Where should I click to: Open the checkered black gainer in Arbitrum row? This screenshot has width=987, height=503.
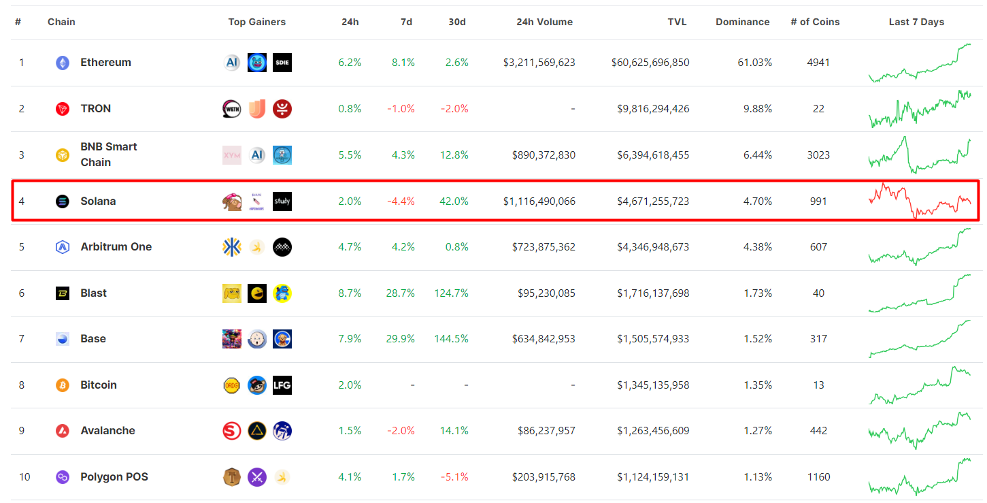(282, 247)
